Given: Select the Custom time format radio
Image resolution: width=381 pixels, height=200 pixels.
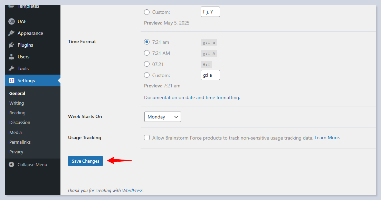Looking at the screenshot, I should (x=147, y=75).
